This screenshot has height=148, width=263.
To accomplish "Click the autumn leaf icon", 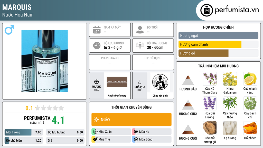I will 95,140.
